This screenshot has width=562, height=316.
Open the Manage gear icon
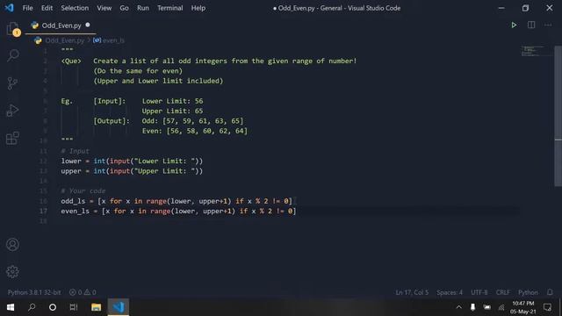tap(12, 272)
